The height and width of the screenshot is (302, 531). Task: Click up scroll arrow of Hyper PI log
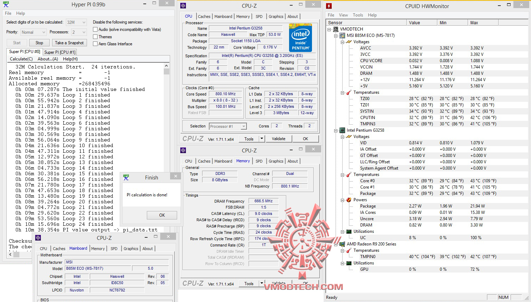[x=167, y=66]
